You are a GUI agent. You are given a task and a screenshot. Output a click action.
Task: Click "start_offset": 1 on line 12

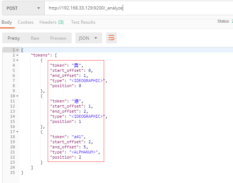click(70, 106)
